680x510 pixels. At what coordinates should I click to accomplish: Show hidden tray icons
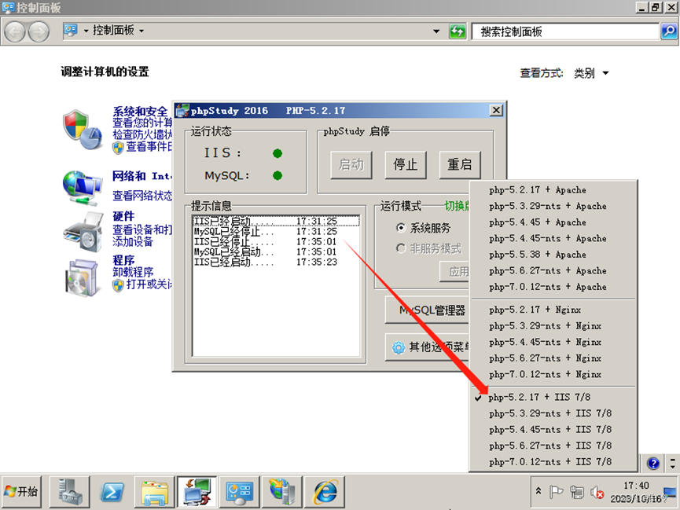tap(538, 491)
